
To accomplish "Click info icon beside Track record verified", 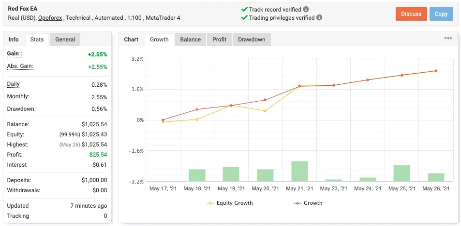I will 306,9.
